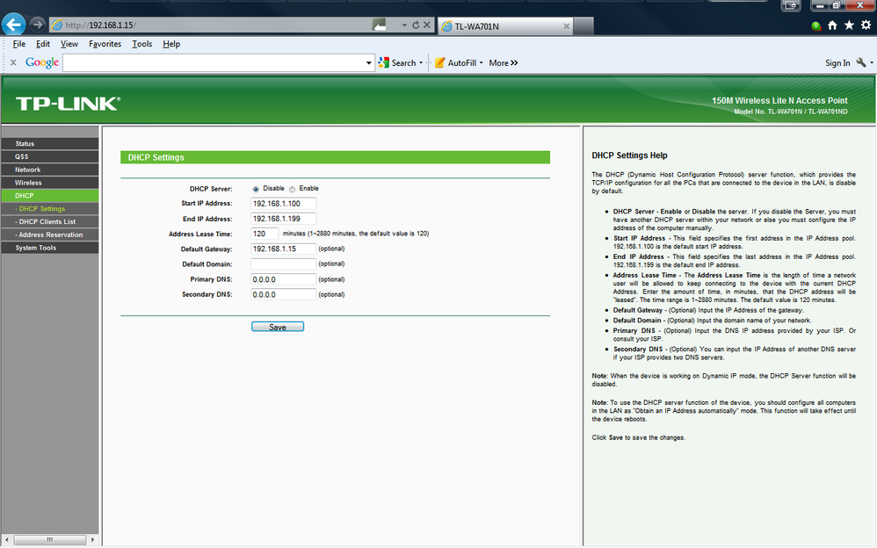Screen dimensions: 877x548
Task: Click the Default Gateway field
Action: (x=283, y=249)
